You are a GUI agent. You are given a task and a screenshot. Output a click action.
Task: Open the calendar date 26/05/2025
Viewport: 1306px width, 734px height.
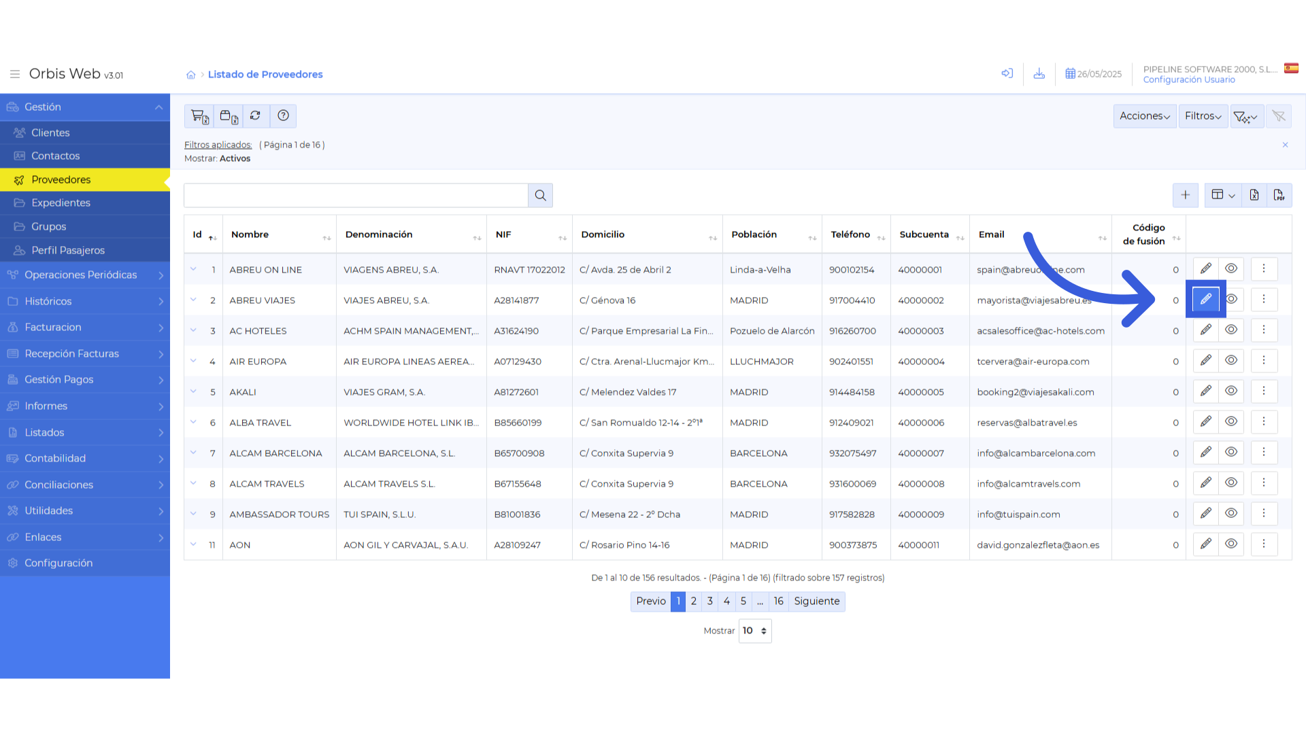[x=1093, y=74]
